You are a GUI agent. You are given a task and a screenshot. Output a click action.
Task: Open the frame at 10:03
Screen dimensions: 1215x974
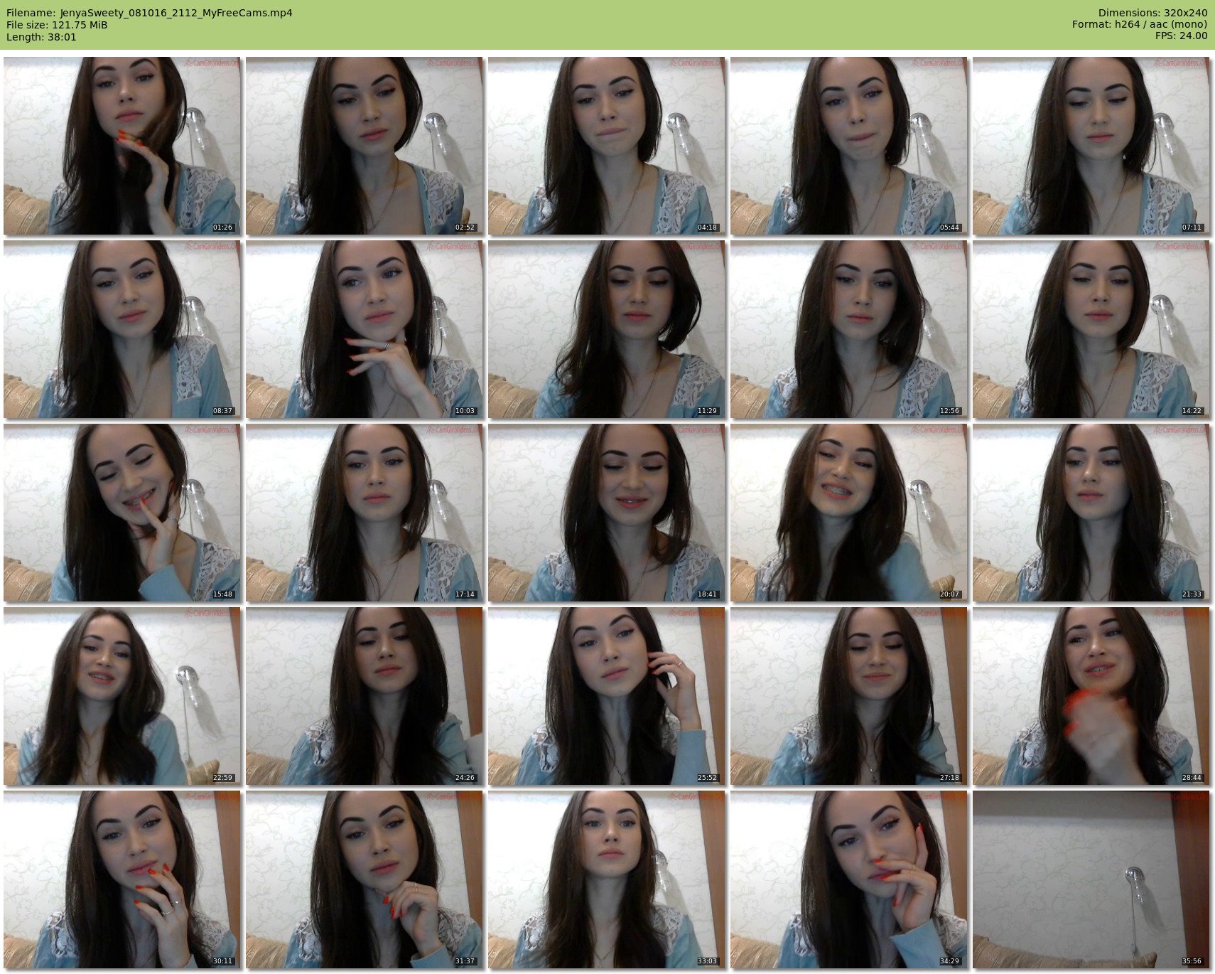(x=364, y=329)
